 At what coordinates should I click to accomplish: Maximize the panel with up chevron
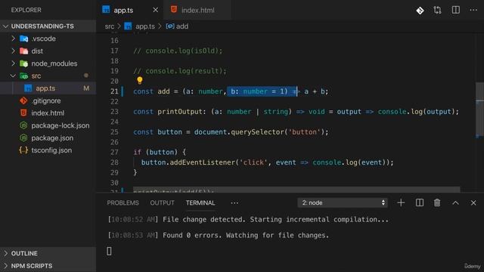[x=455, y=203]
